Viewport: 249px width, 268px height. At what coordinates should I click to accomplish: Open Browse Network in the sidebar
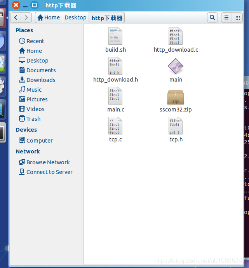[44, 162]
